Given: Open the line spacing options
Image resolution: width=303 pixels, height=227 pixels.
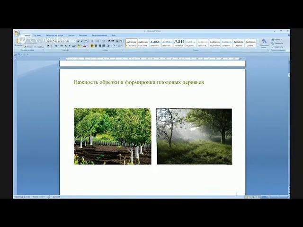Looking at the screenshot, I should click(x=108, y=46).
